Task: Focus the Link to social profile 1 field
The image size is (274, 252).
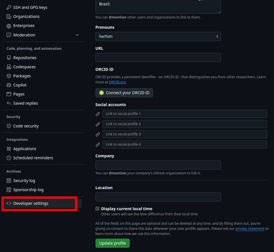Action: (184, 114)
